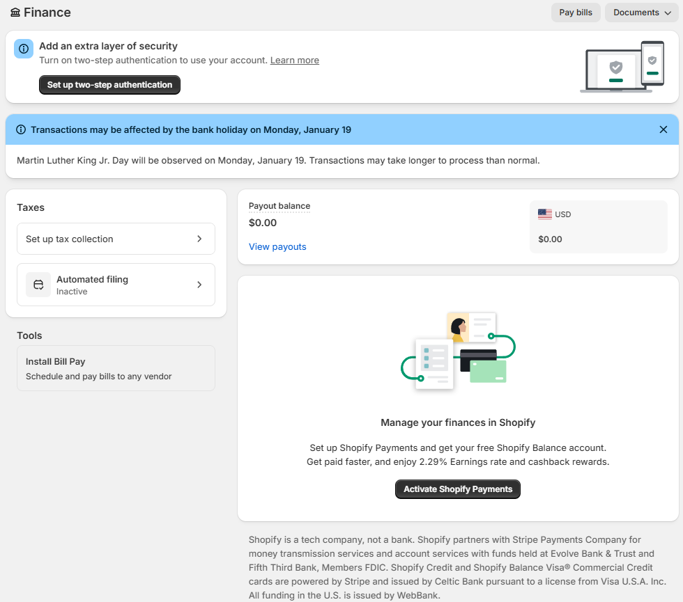
Task: Click the US flag icon beside USD
Action: point(544,214)
